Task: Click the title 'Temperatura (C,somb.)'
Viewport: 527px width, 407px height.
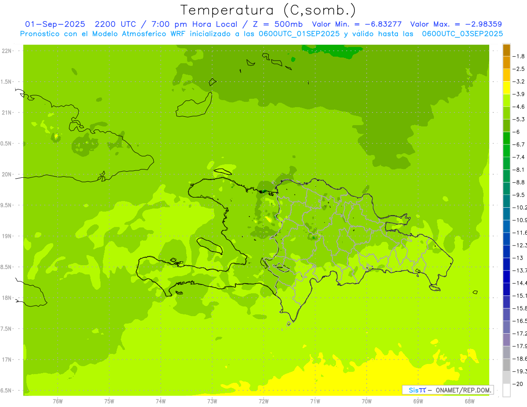Action: 268,11
